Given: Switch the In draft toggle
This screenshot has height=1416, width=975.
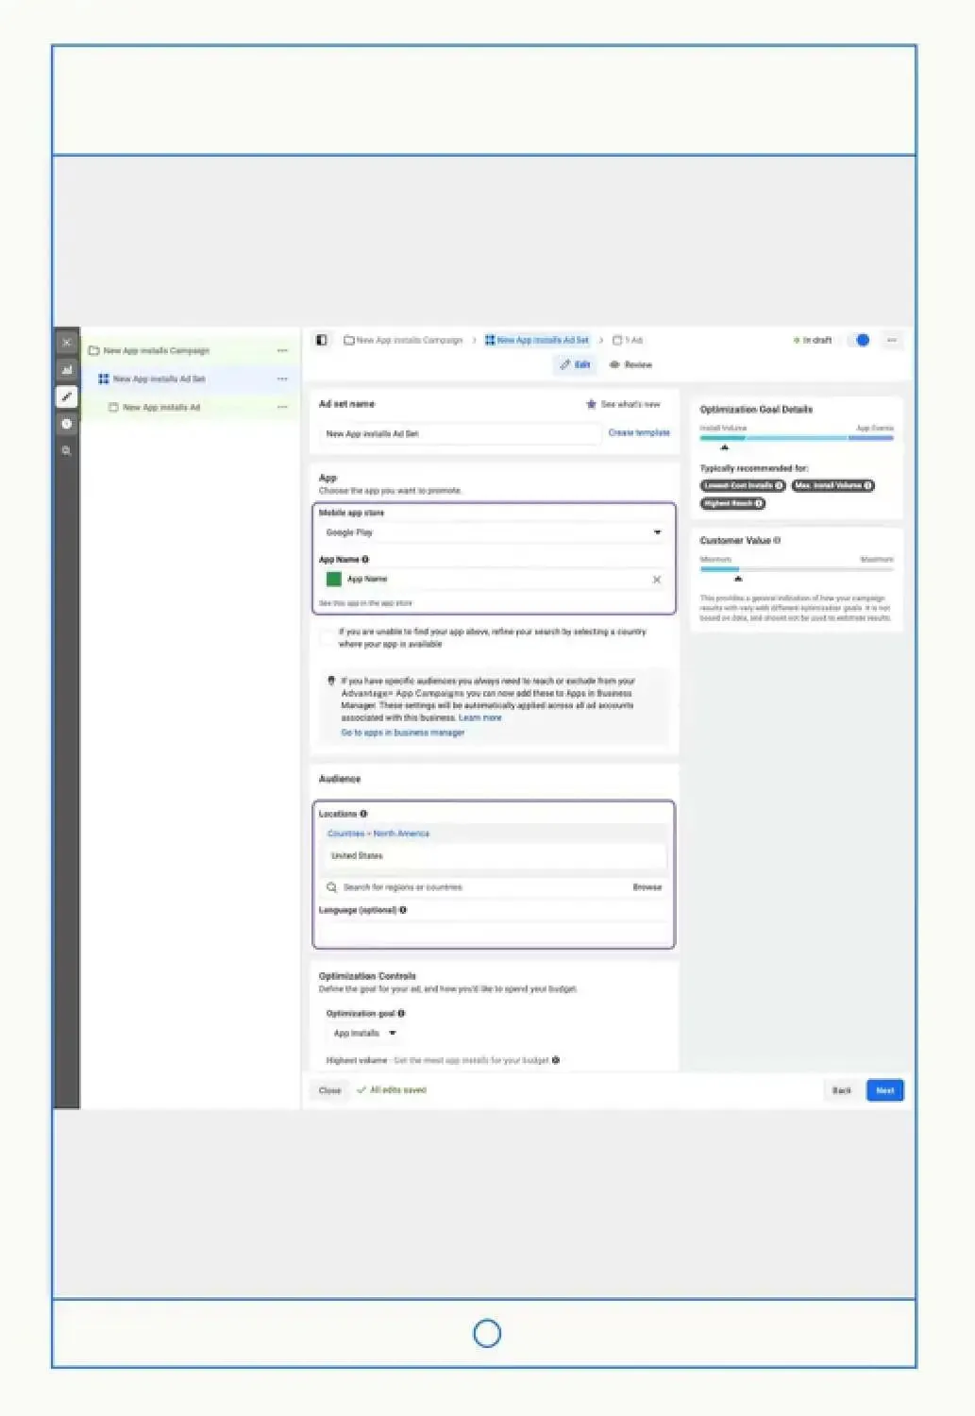Looking at the screenshot, I should pos(859,340).
